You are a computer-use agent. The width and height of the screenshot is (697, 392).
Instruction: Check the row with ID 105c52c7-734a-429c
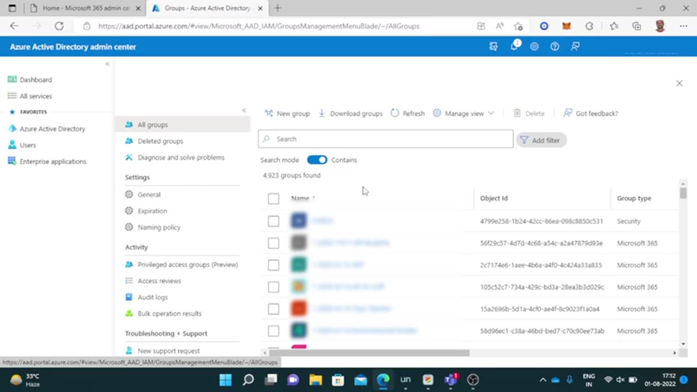tap(273, 287)
